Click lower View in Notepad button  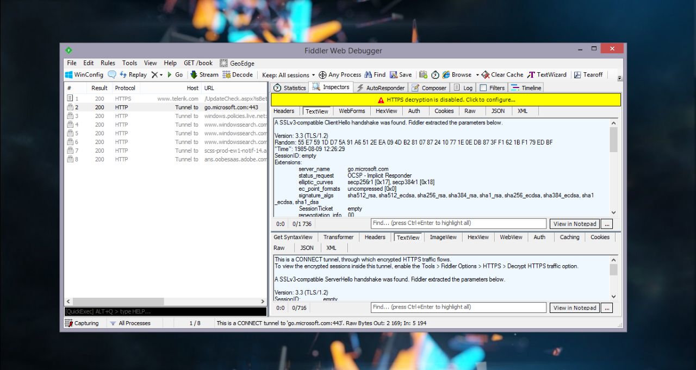click(575, 308)
